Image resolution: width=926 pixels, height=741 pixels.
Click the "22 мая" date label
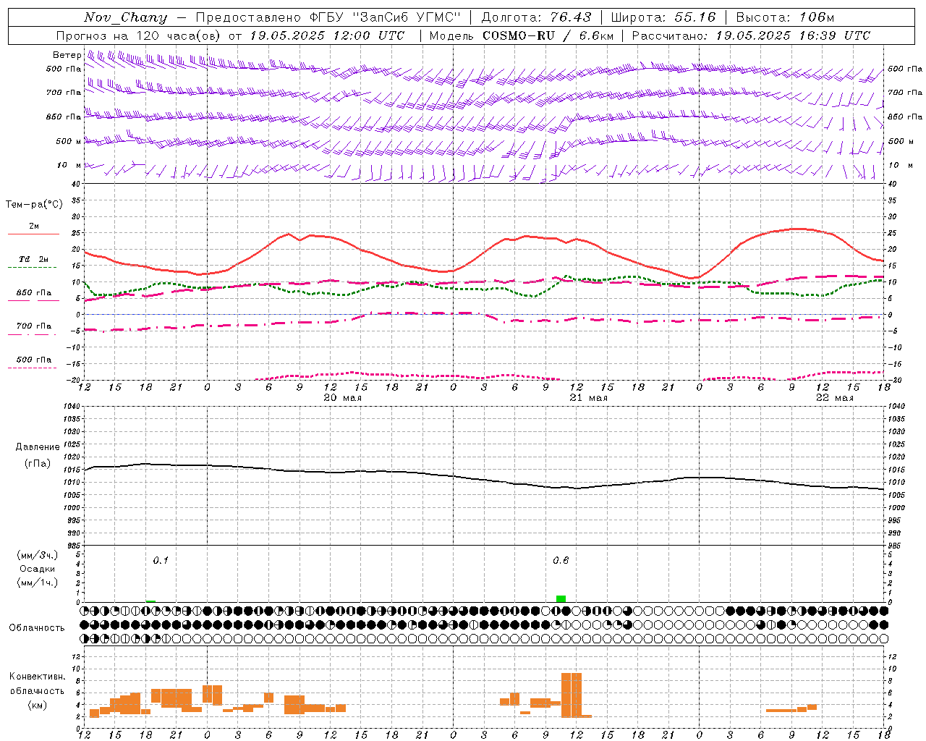coord(835,398)
